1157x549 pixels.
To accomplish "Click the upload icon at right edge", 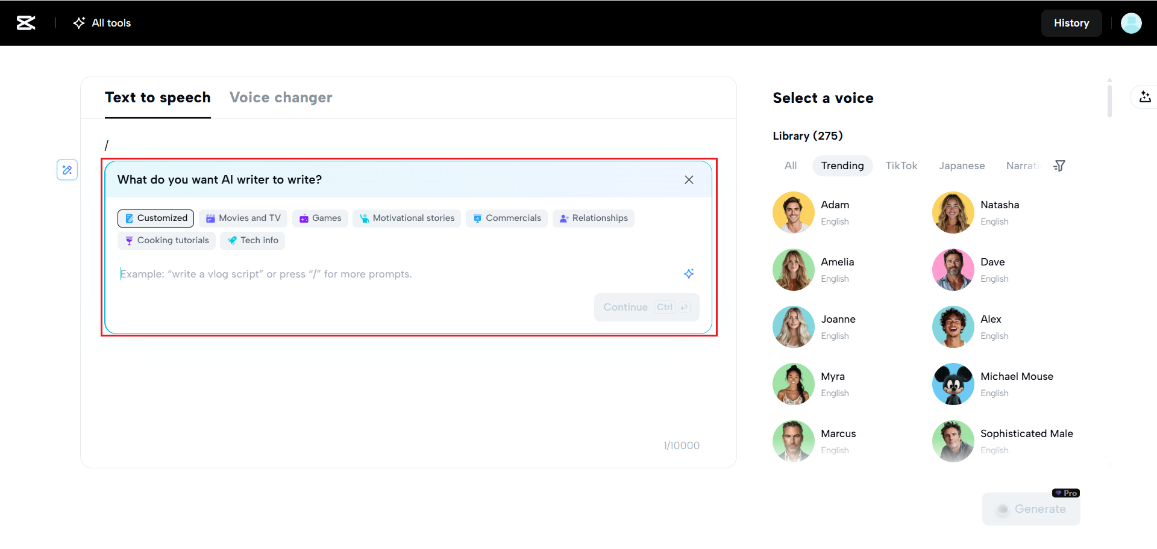I will pos(1145,96).
